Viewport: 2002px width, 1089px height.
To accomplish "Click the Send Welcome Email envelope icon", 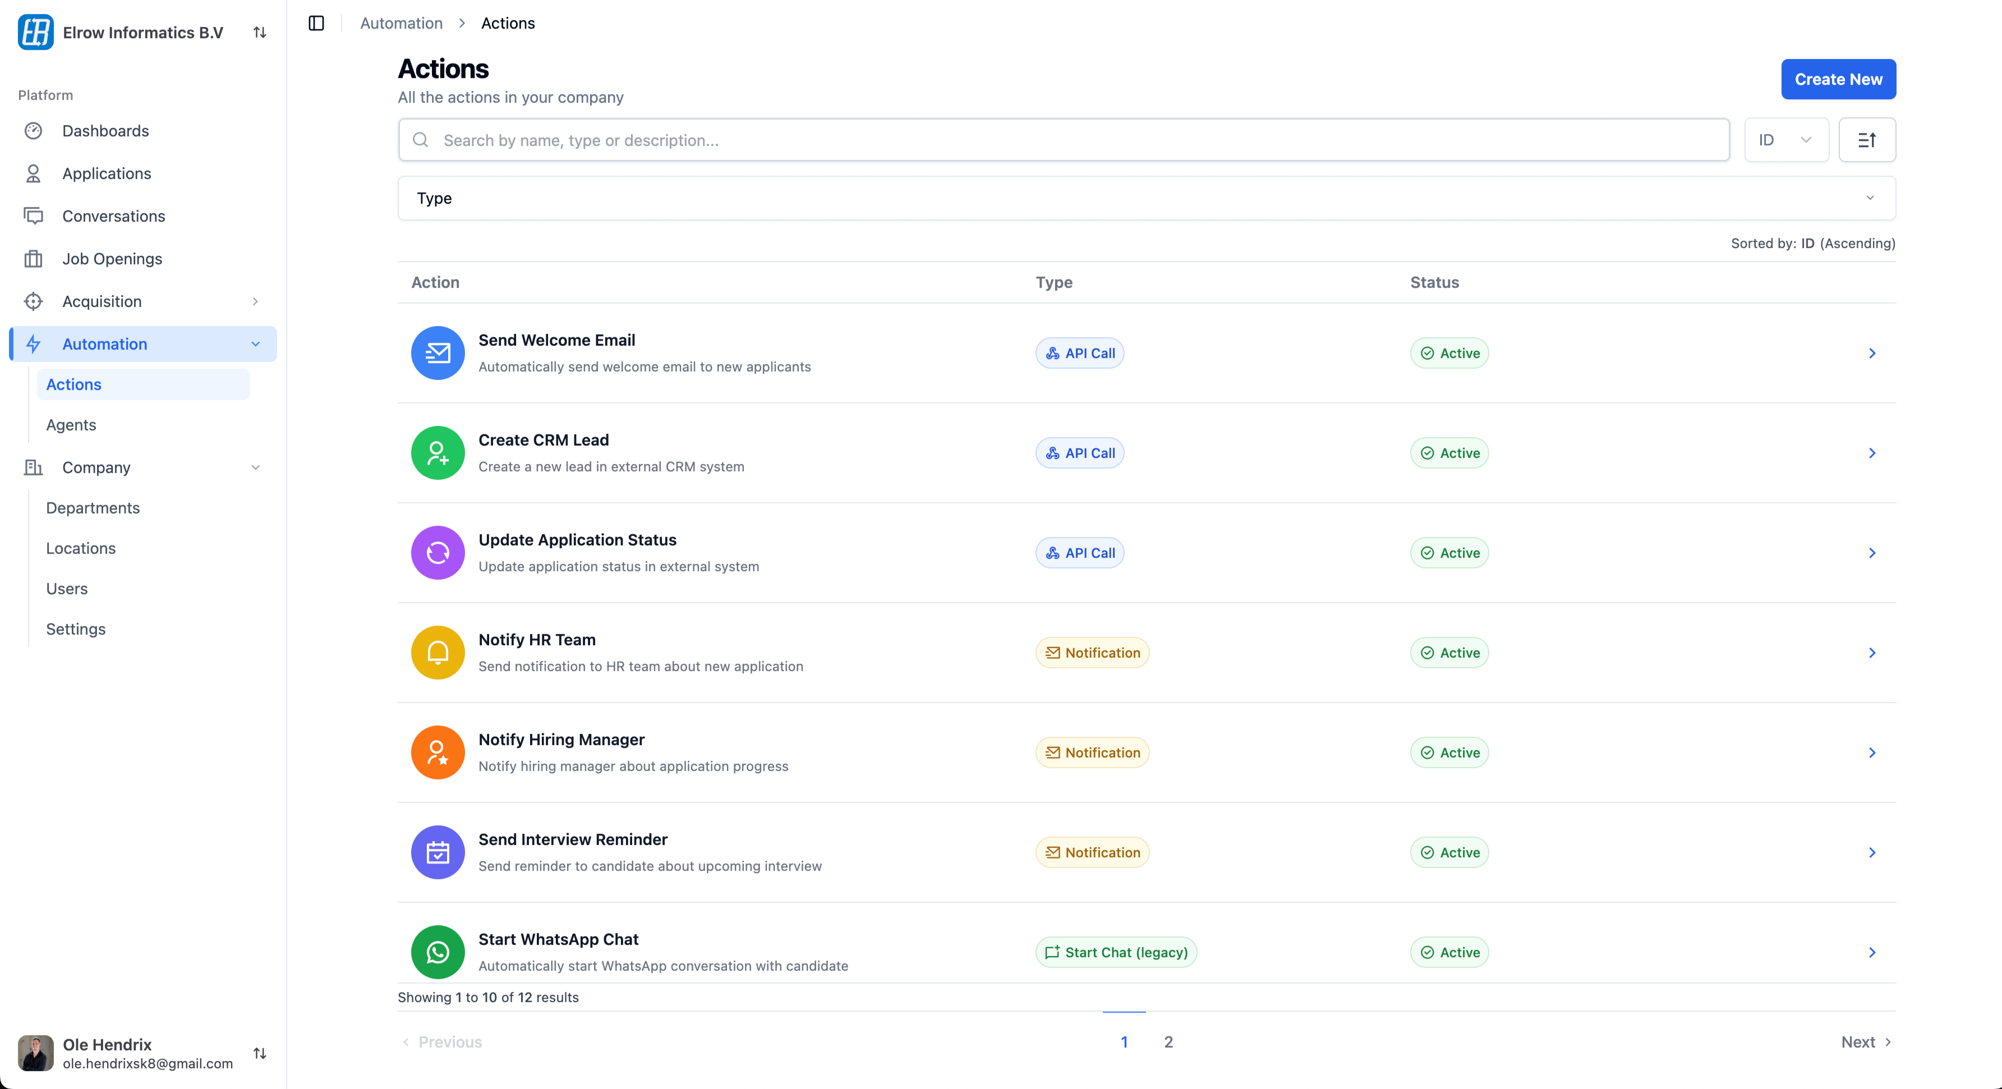I will tap(438, 353).
